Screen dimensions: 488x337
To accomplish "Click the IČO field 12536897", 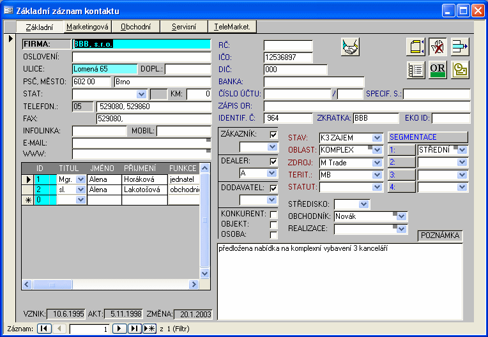I will (288, 57).
